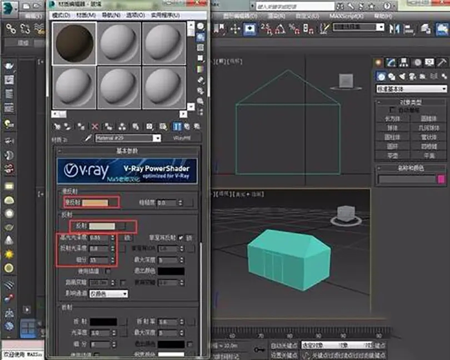Toggle the Percent Snap icon
Screen dimensions: 450x360
[294, 29]
